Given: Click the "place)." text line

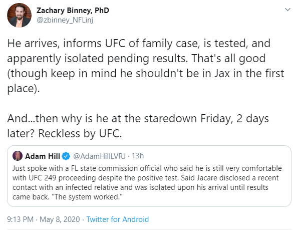Looking at the screenshot, I should pyautogui.click(x=24, y=88).
